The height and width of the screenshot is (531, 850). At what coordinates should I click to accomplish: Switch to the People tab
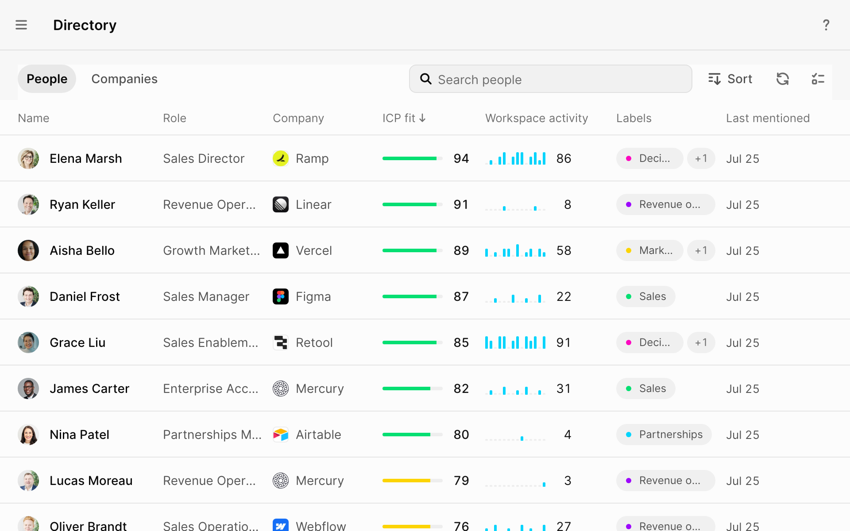[x=47, y=79]
